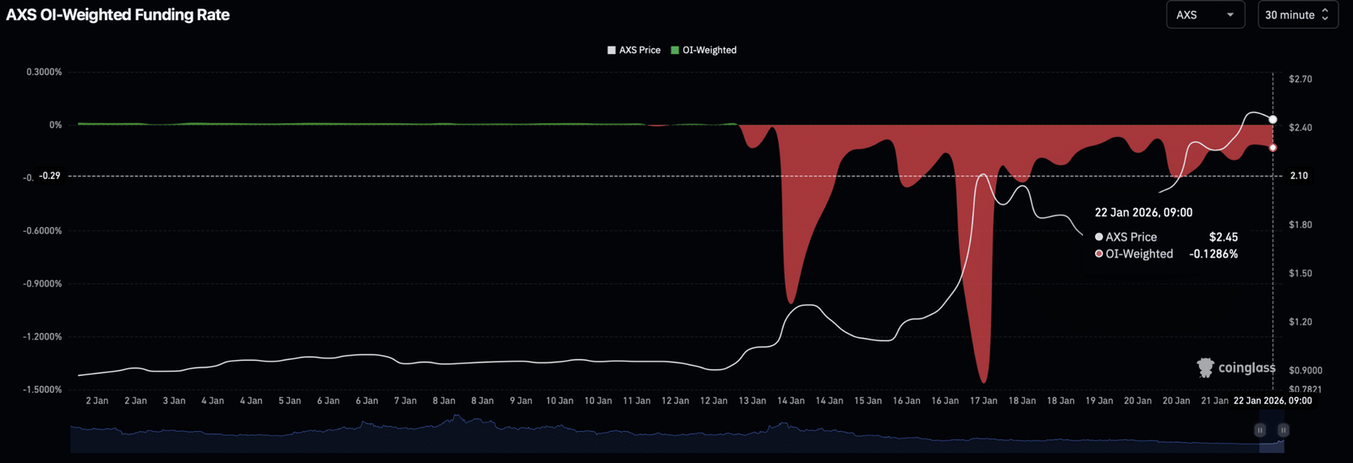Screen dimensions: 1353x463
Task: Click the 17 Jan date on x-axis
Action: coord(983,400)
